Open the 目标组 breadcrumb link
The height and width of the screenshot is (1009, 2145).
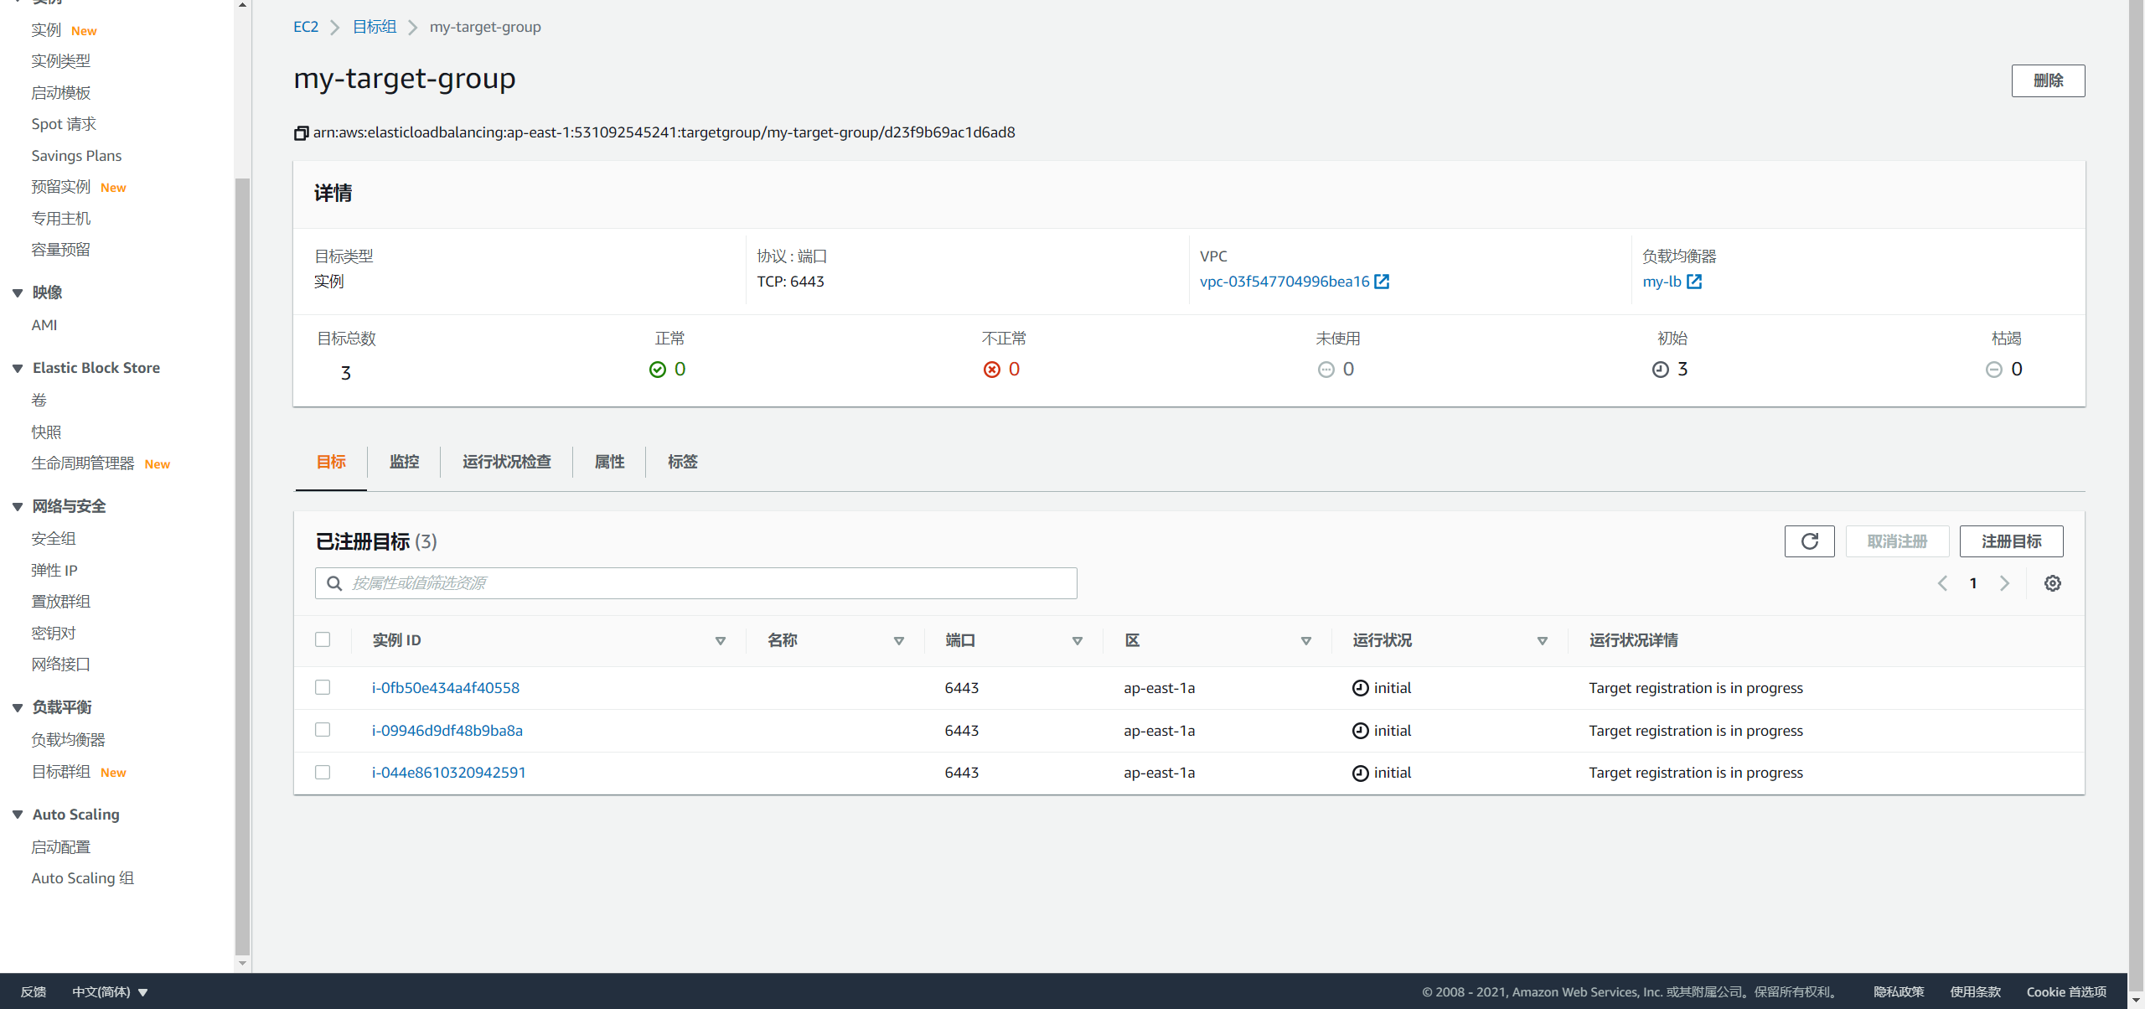click(x=375, y=27)
